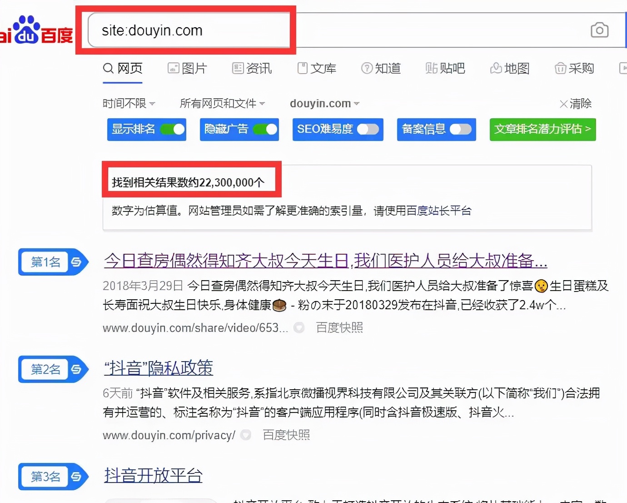This screenshot has height=503, width=627.
Task: Click the 资讯 (News) search icon
Action: [x=237, y=68]
